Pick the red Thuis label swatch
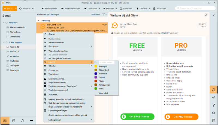This screenshot has width=218, height=125. click(x=96, y=81)
